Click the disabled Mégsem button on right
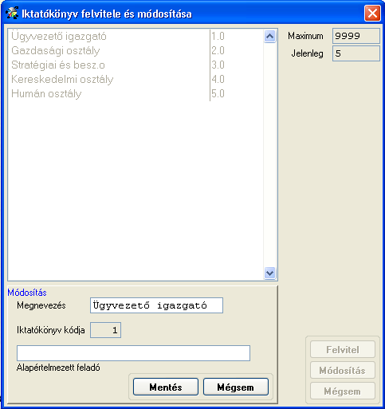 click(343, 391)
